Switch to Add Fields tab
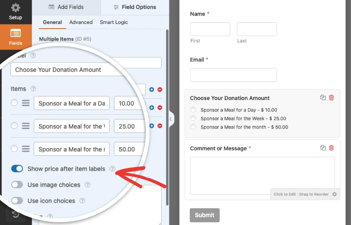This screenshot has height=225, width=351. pos(66,7)
